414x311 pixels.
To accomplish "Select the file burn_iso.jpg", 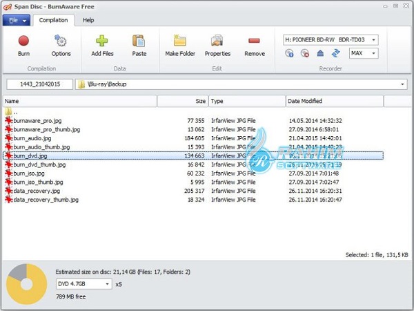I will 29,173.
